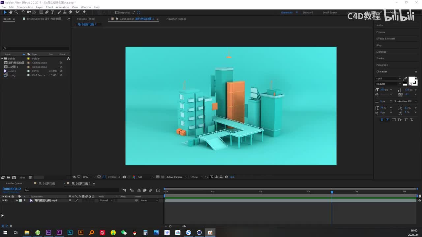Click the timeline current time 0:00:03:12

[12, 189]
